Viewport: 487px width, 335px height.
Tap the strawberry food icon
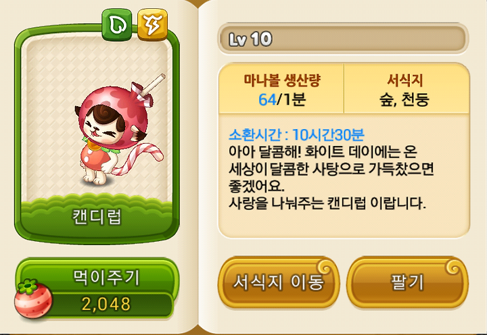[33, 299]
